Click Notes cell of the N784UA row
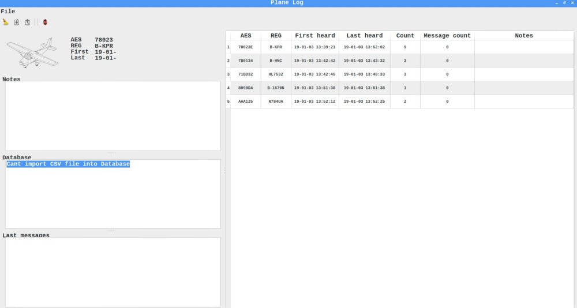Viewport: 577px width, 308px height. 524,102
